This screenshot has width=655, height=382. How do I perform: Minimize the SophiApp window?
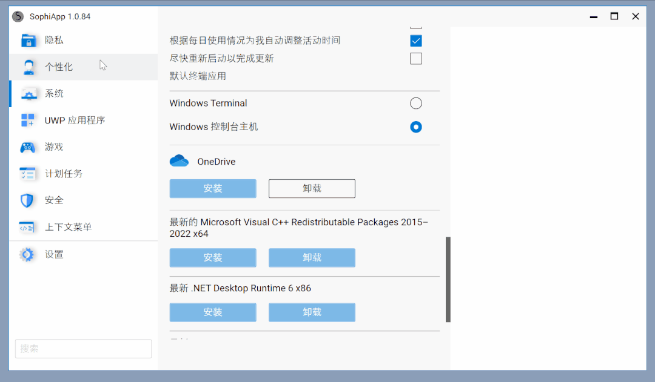point(594,17)
